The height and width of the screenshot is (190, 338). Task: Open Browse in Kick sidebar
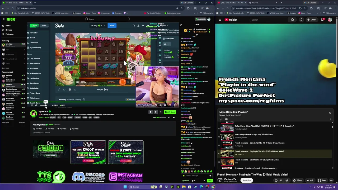(8, 30)
